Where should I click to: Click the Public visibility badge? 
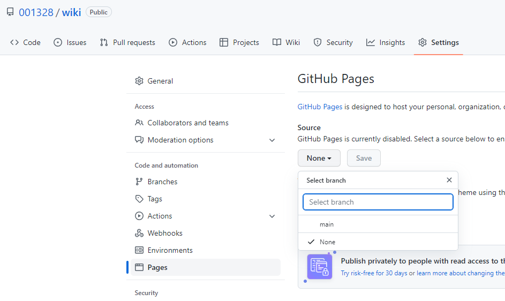[99, 12]
